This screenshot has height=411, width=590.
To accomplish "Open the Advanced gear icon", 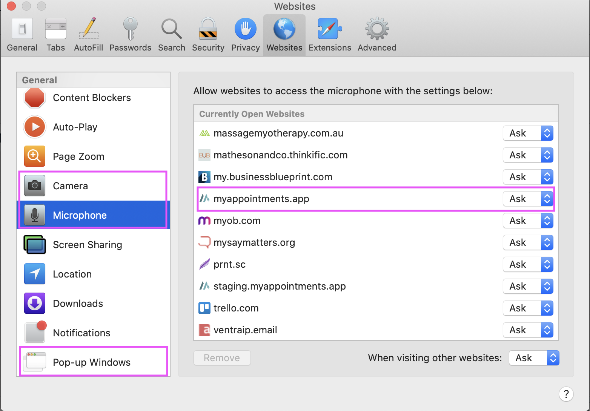I will pos(376,29).
